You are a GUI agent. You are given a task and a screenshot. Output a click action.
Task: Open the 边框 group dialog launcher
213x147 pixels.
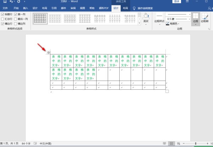click(209, 29)
